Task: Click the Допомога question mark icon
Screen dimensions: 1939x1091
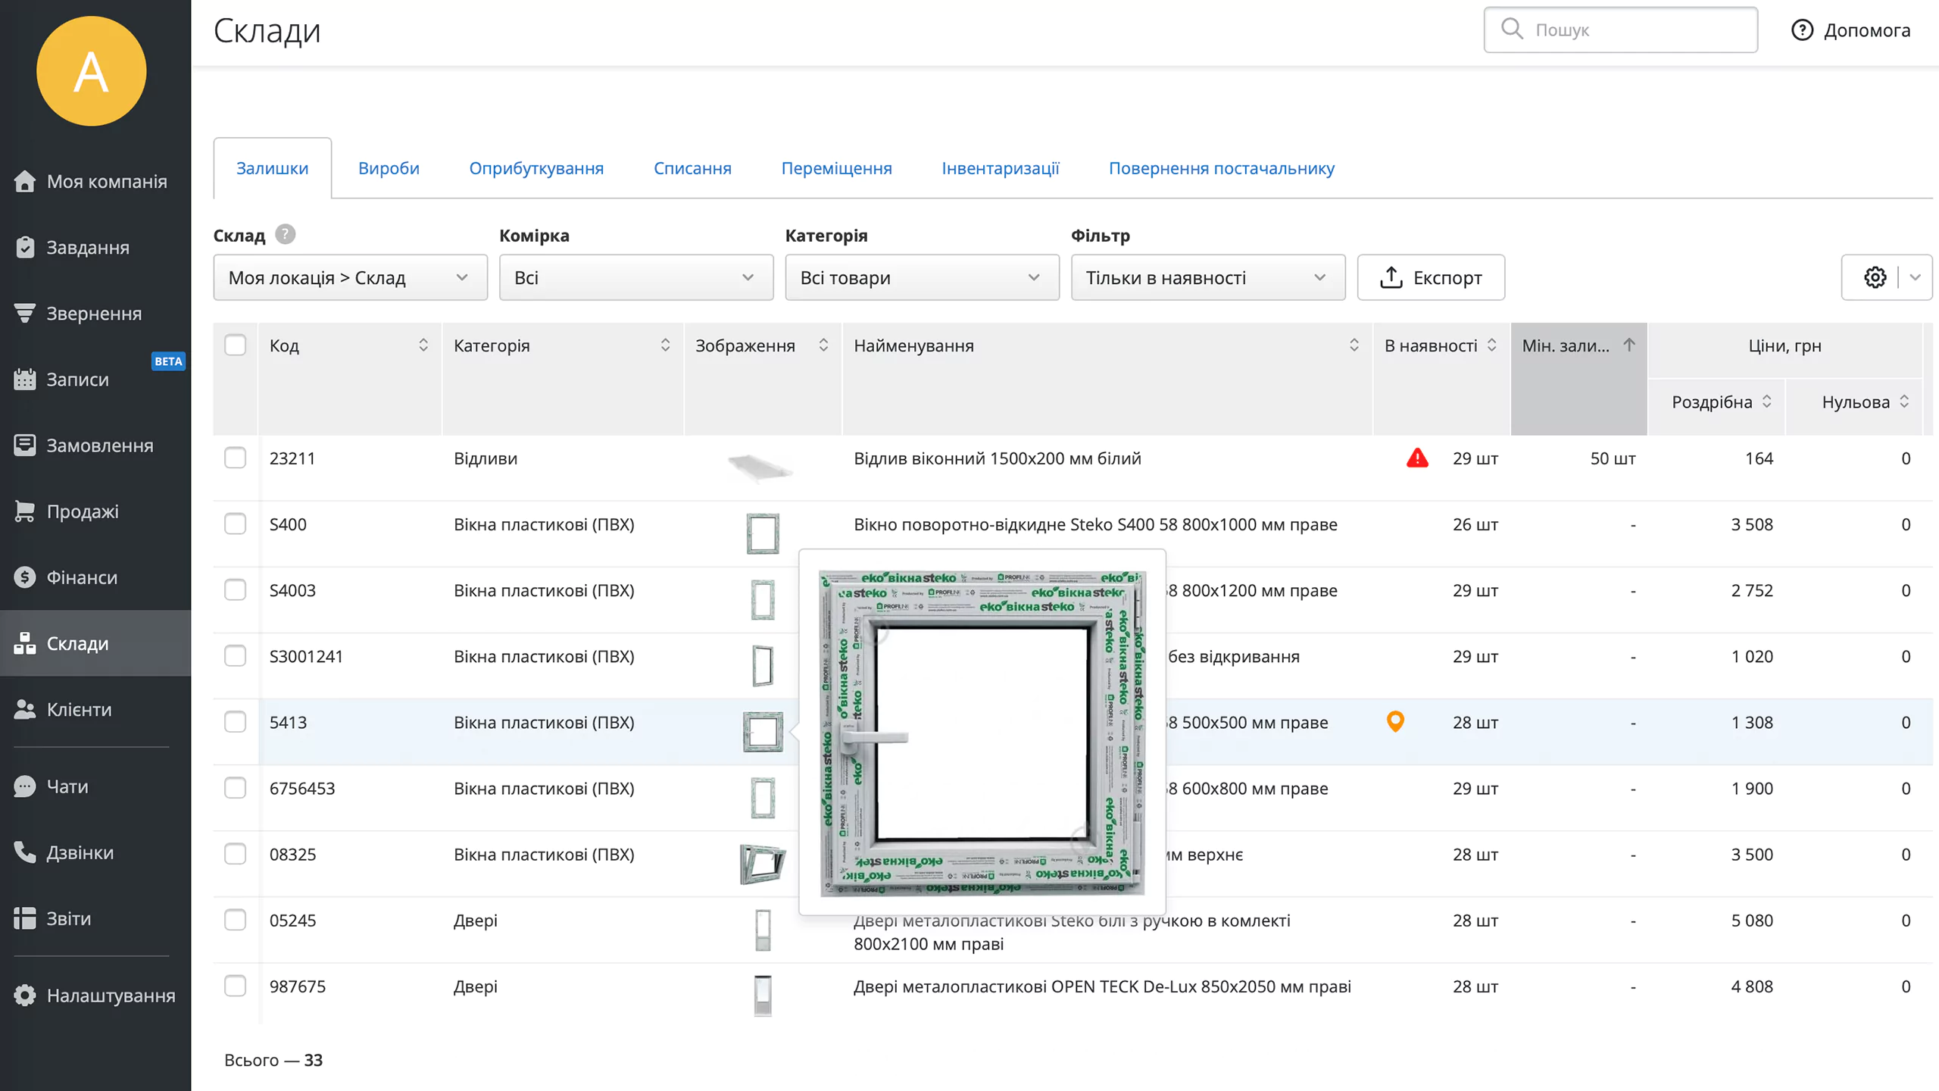Action: click(x=1802, y=30)
